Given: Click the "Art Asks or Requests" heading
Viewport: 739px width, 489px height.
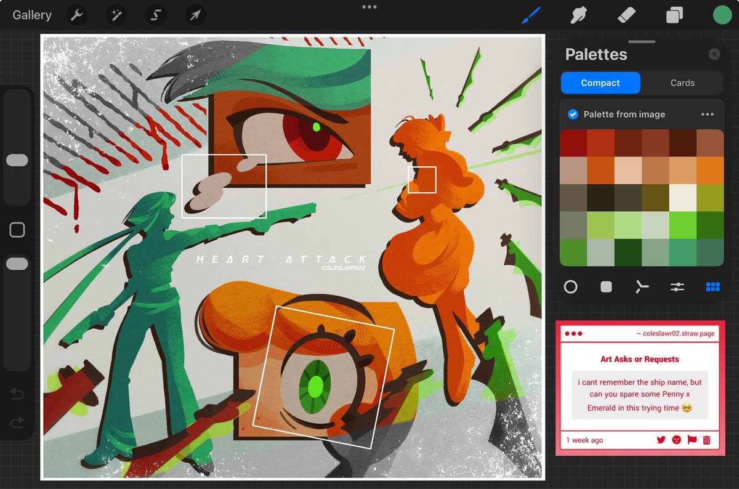Looking at the screenshot, I should [639, 359].
